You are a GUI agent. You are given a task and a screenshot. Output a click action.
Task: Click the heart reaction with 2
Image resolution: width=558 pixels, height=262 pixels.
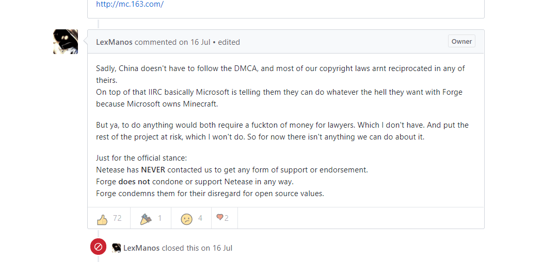(x=222, y=218)
